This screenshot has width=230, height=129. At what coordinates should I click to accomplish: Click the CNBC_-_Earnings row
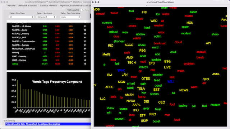click(49, 60)
